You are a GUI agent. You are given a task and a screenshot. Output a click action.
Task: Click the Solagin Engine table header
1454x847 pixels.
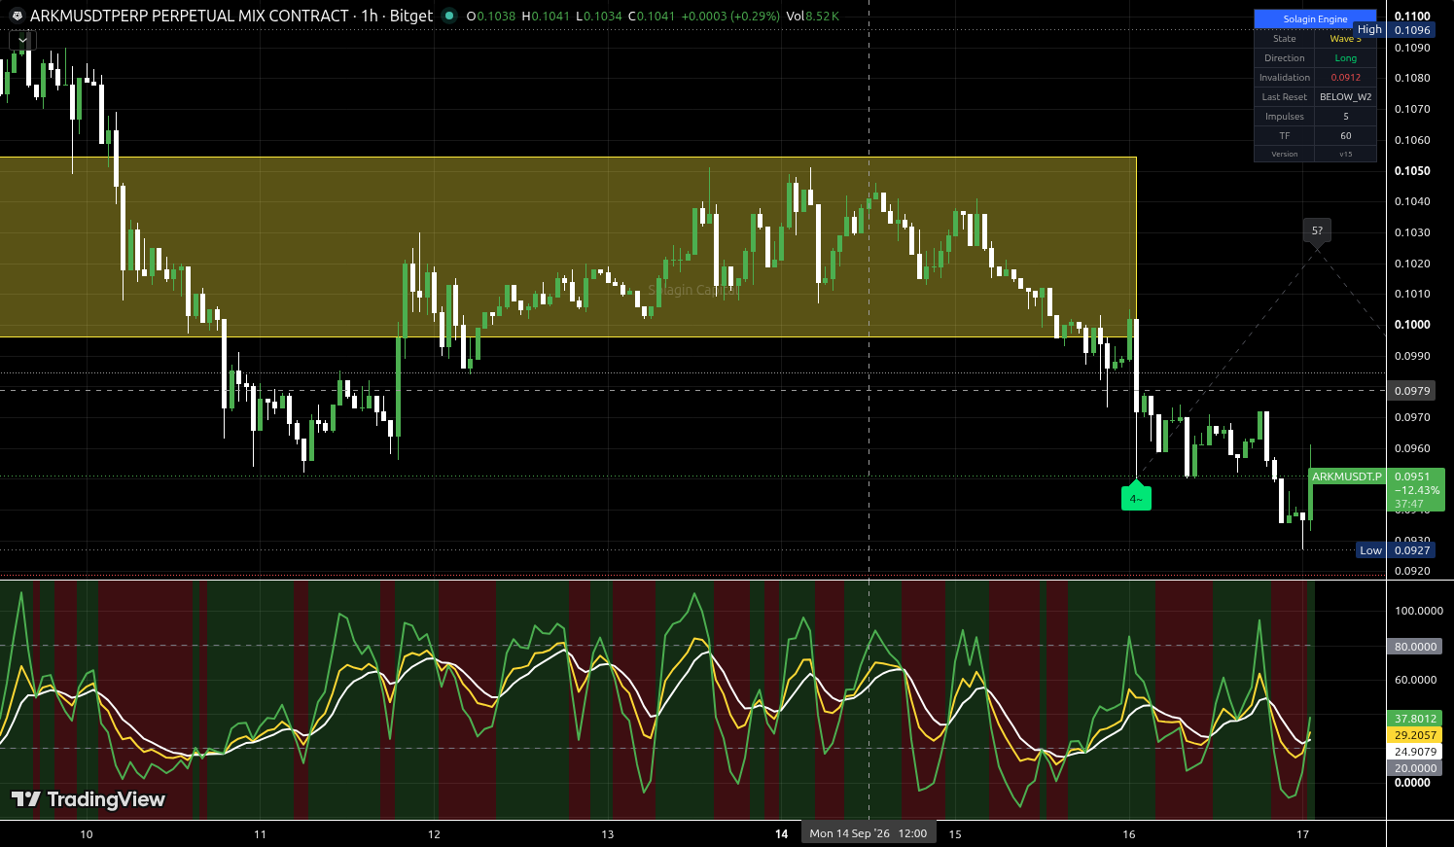[x=1315, y=18]
